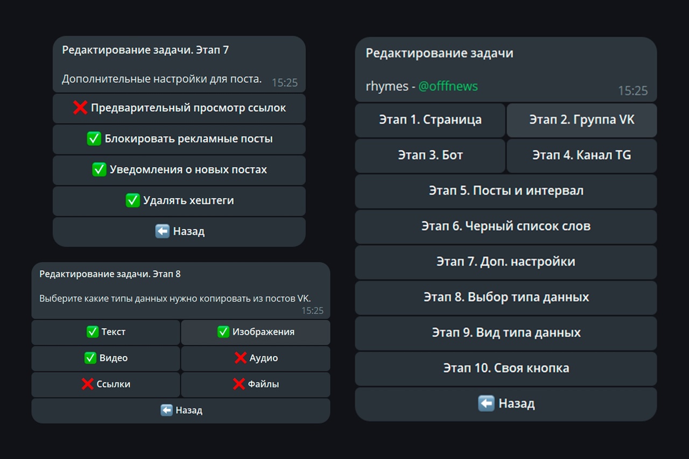Click the red cross icon beside Файлы

pos(239,384)
